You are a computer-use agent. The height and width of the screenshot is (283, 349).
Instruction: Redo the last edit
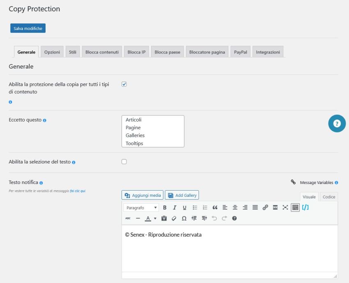tap(224, 218)
